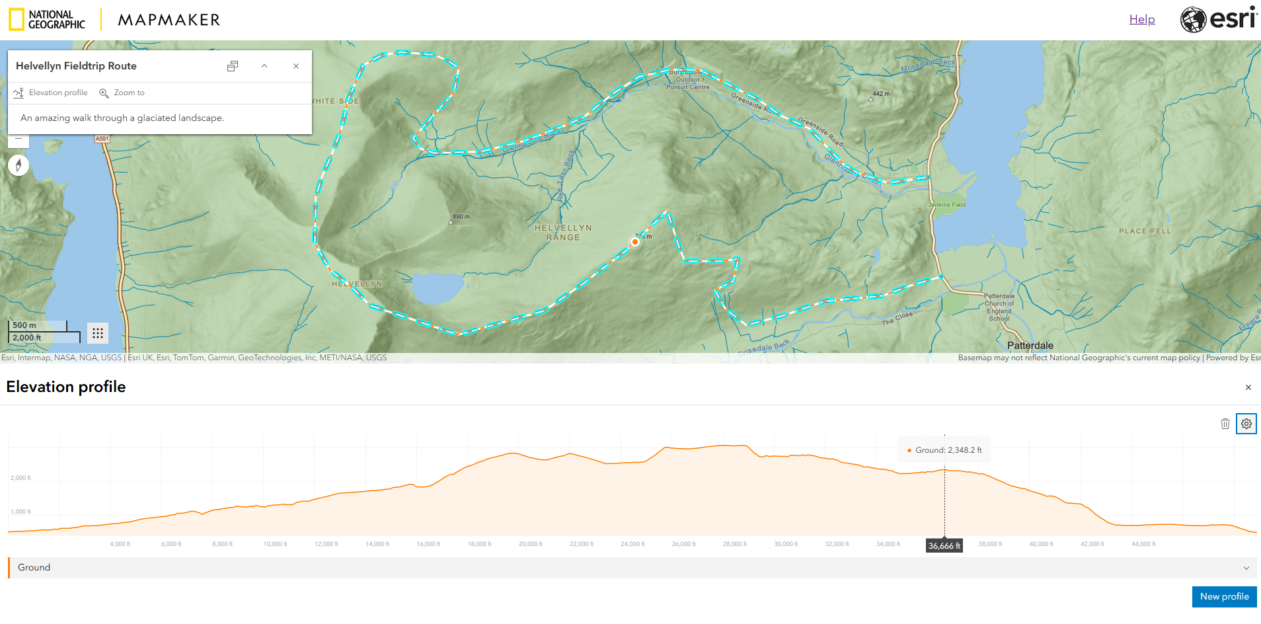Click the dock popup icon in the route header
Viewport: 1261px width, 624px height.
[x=233, y=66]
